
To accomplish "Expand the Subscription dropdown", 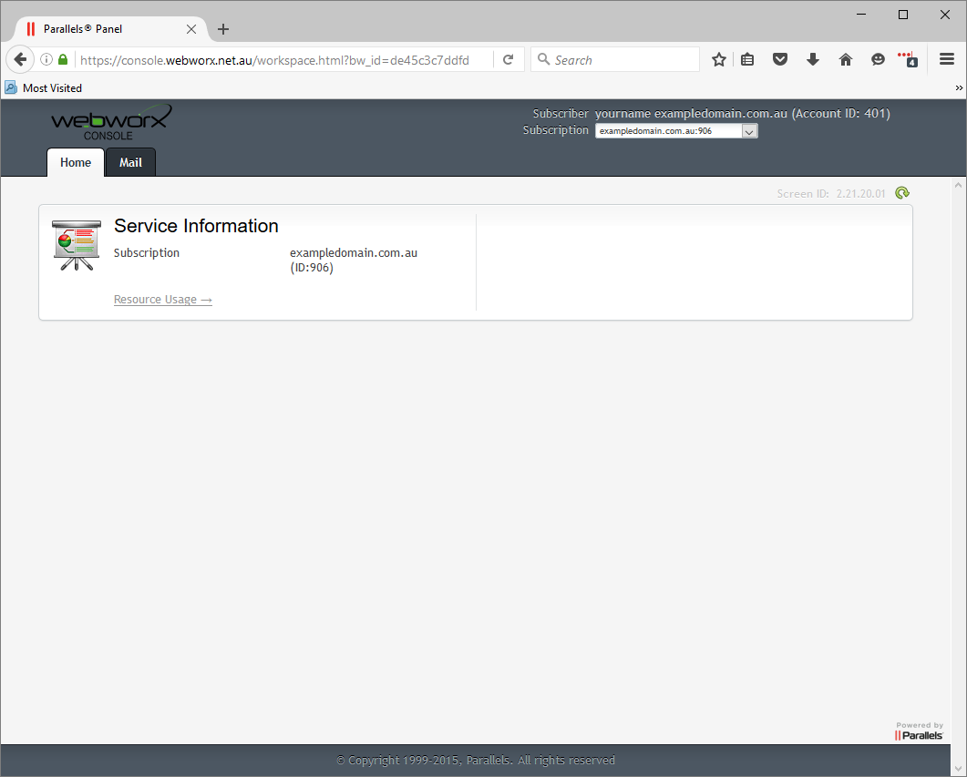I will (749, 131).
